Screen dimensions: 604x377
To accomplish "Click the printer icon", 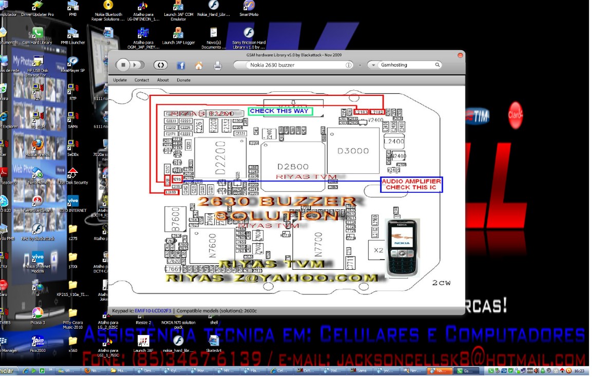I will [x=218, y=66].
